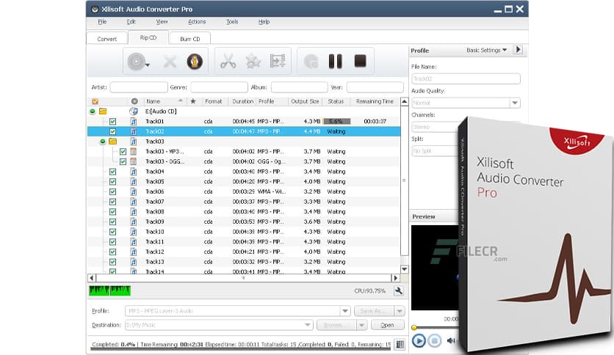Click the Browse button
The height and width of the screenshot is (355, 614).
(x=337, y=325)
